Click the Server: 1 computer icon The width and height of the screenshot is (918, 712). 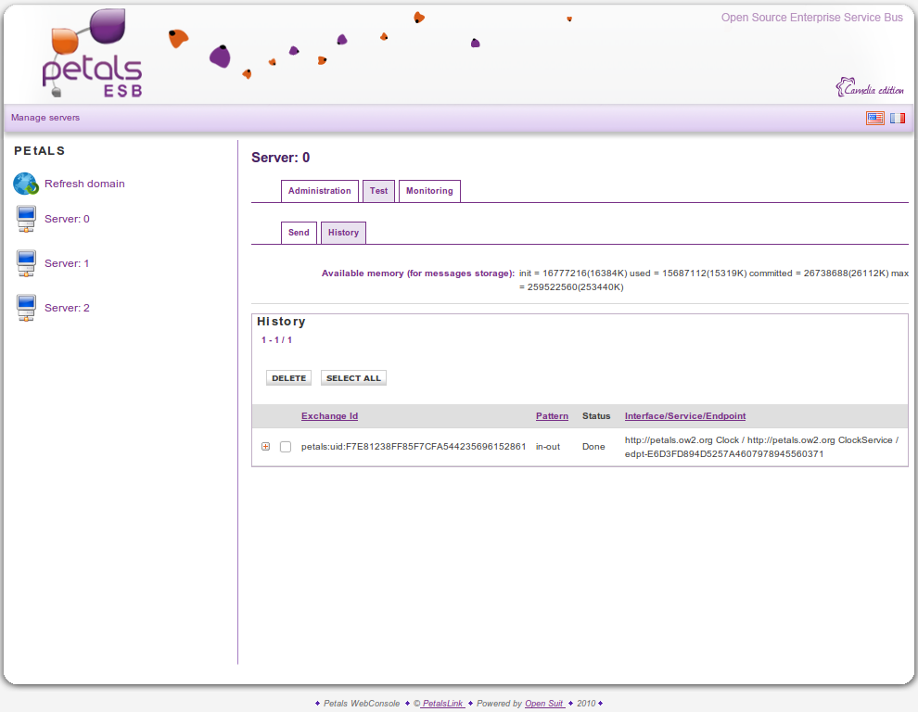click(26, 264)
